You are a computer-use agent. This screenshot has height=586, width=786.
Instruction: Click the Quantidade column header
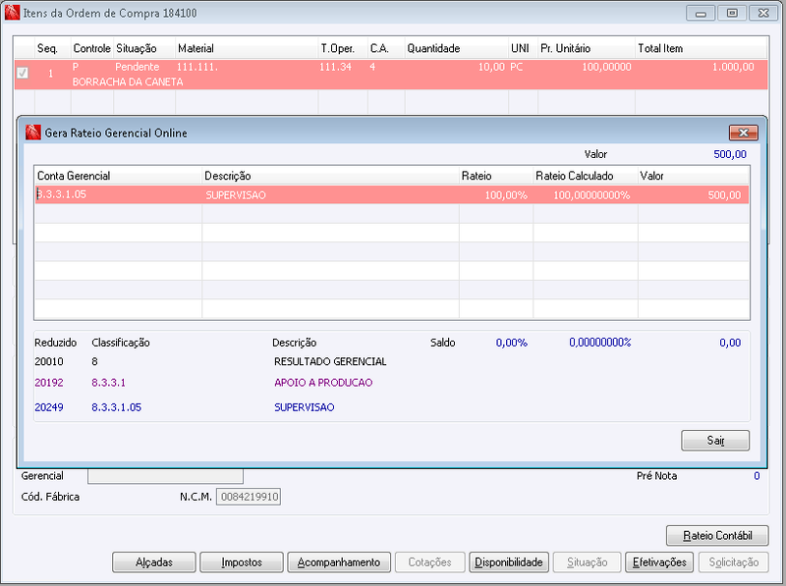pyautogui.click(x=456, y=48)
